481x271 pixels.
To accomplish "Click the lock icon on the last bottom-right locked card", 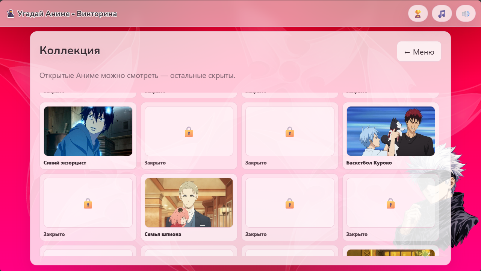I will tap(390, 203).
